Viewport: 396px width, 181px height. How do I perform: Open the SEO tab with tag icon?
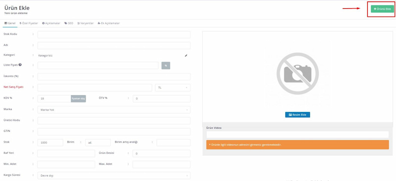(x=69, y=23)
